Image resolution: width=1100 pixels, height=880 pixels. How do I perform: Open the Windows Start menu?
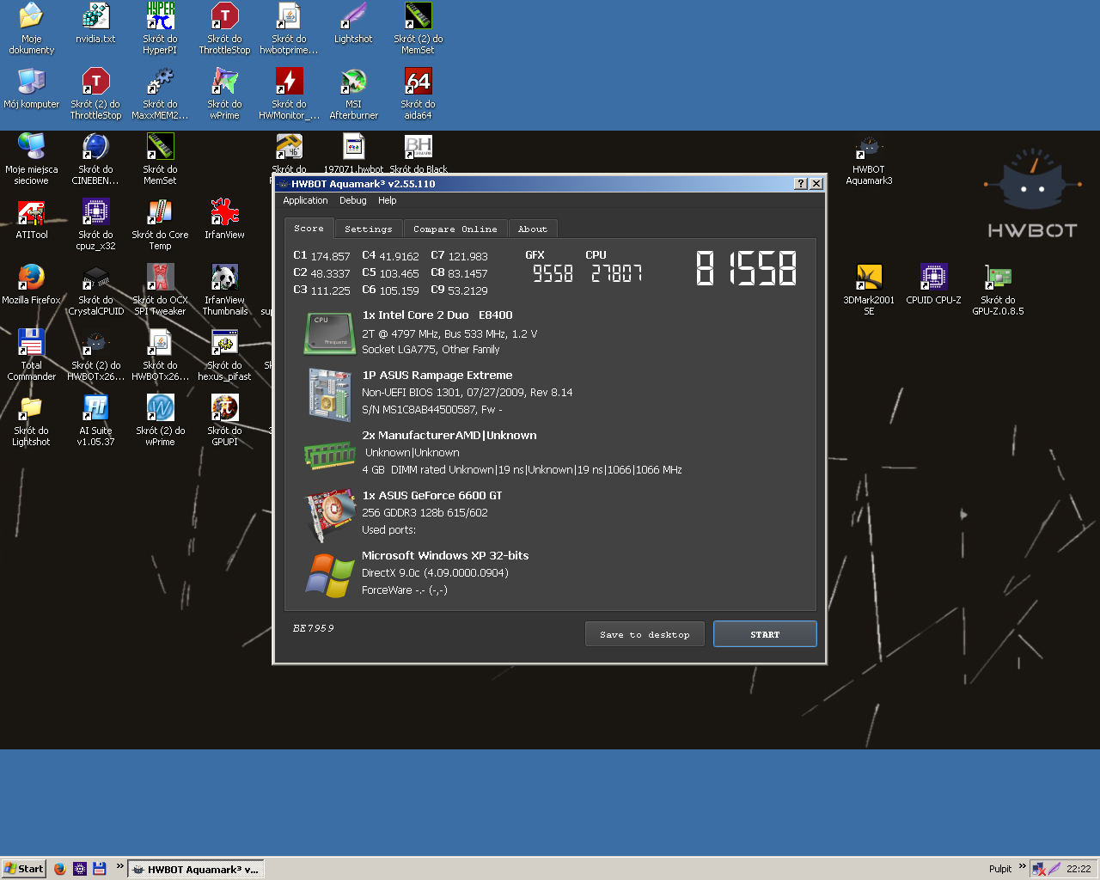(x=23, y=869)
